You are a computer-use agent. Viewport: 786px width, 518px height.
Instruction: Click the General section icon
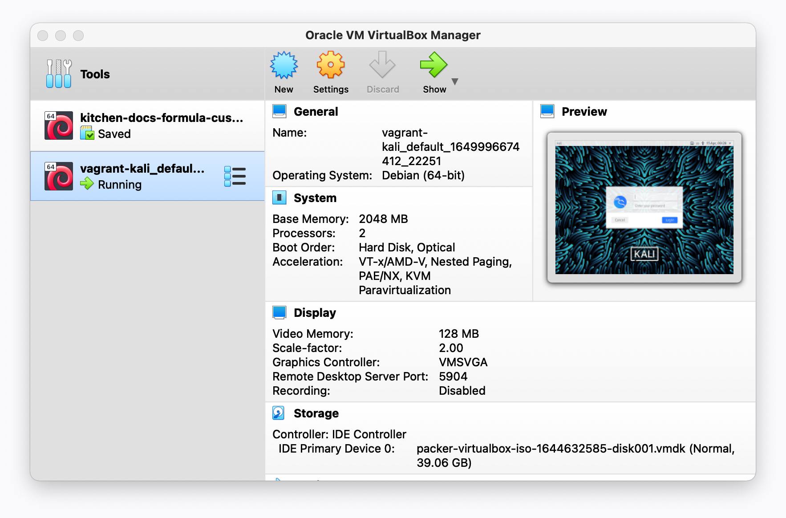pos(280,111)
